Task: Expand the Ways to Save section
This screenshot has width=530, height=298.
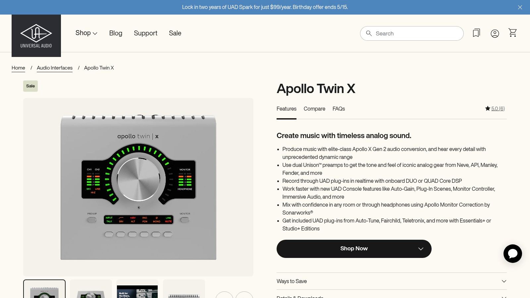Action: (392, 281)
